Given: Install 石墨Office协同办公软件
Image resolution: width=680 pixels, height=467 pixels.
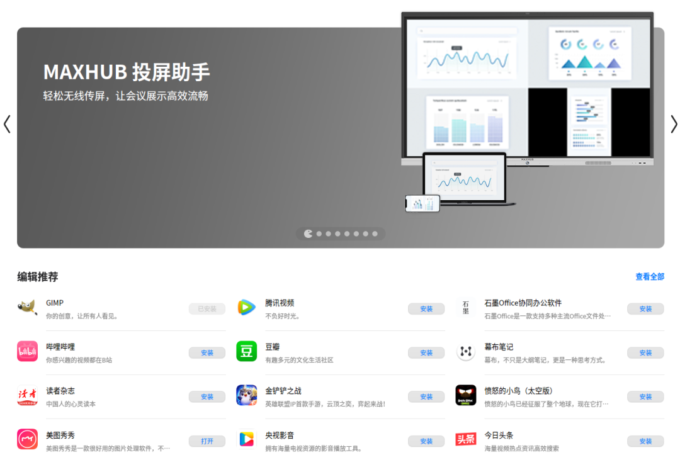Looking at the screenshot, I should 645,309.
